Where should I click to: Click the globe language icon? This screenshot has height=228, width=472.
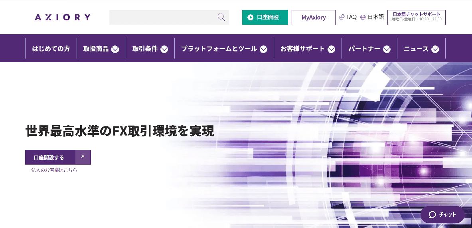pos(363,17)
